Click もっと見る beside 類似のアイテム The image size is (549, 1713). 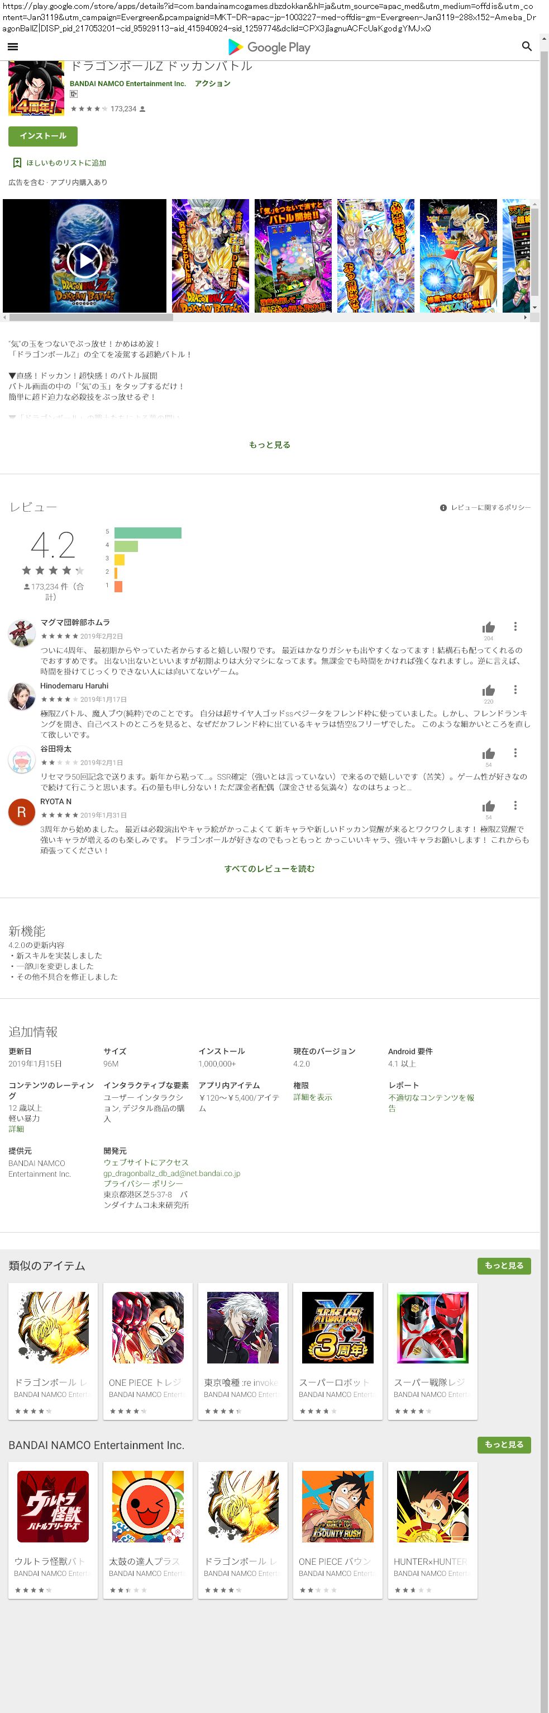point(503,1266)
